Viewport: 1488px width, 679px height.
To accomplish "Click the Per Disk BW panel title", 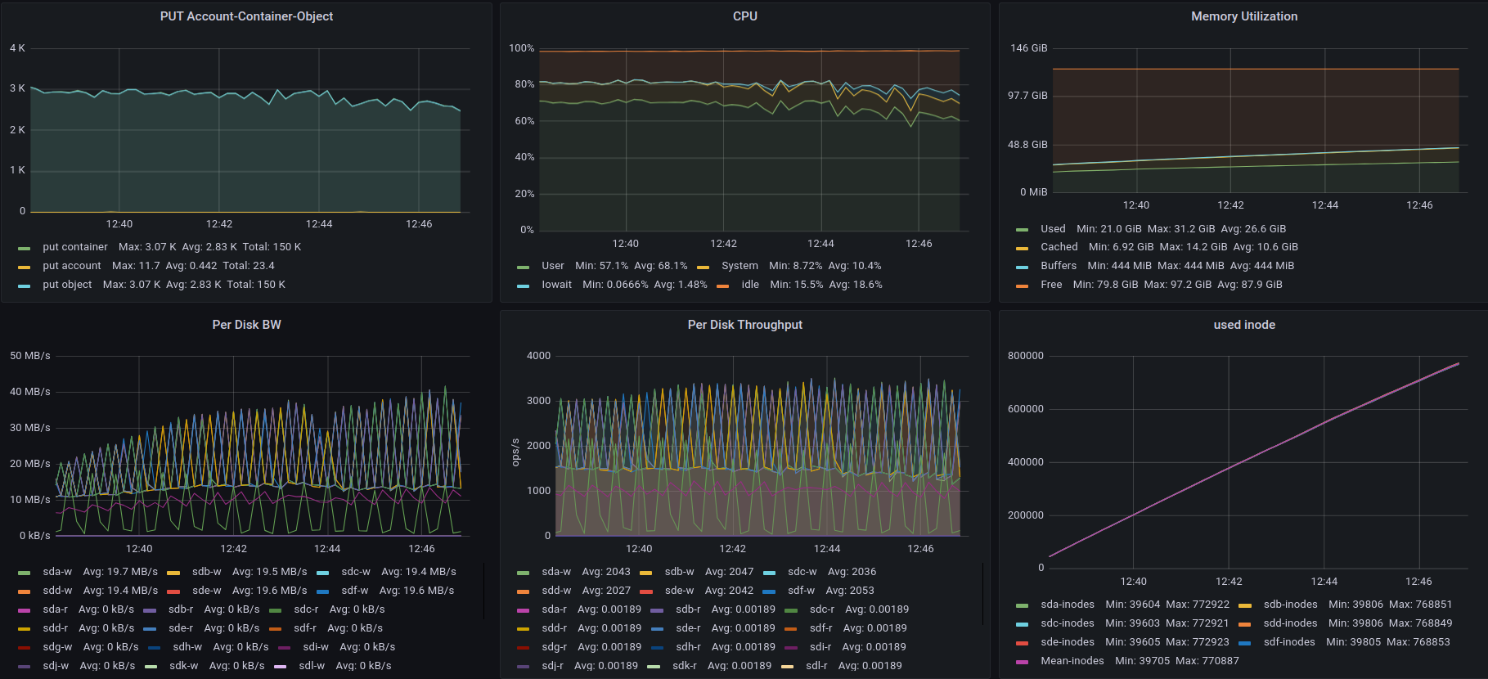I will click(246, 325).
